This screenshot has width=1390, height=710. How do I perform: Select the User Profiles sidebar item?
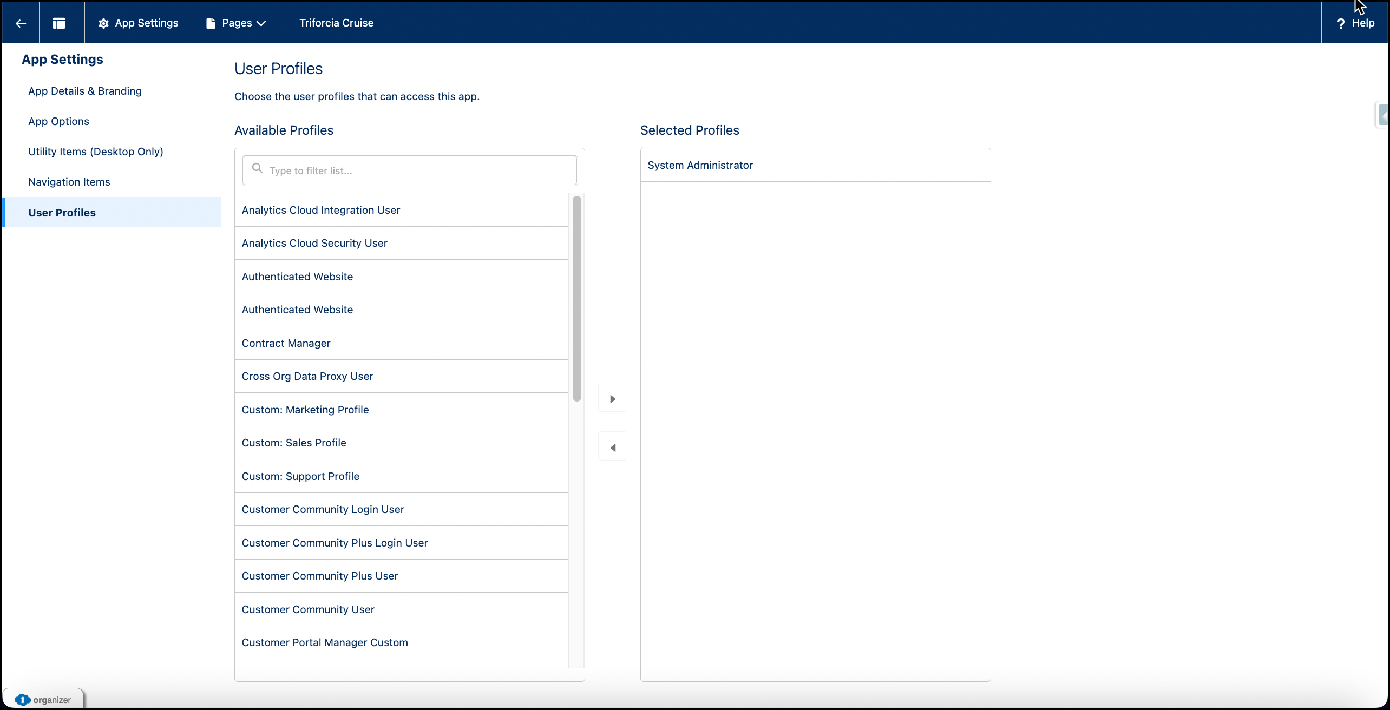tap(112, 212)
